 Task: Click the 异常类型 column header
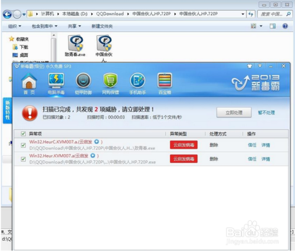click(178, 134)
